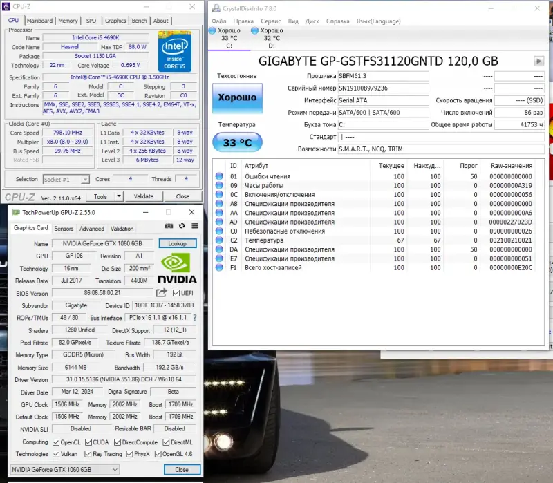Viewport: 553px width, 483px height.
Task: Click status dot for attribute F1 host writes
Action: click(x=219, y=267)
